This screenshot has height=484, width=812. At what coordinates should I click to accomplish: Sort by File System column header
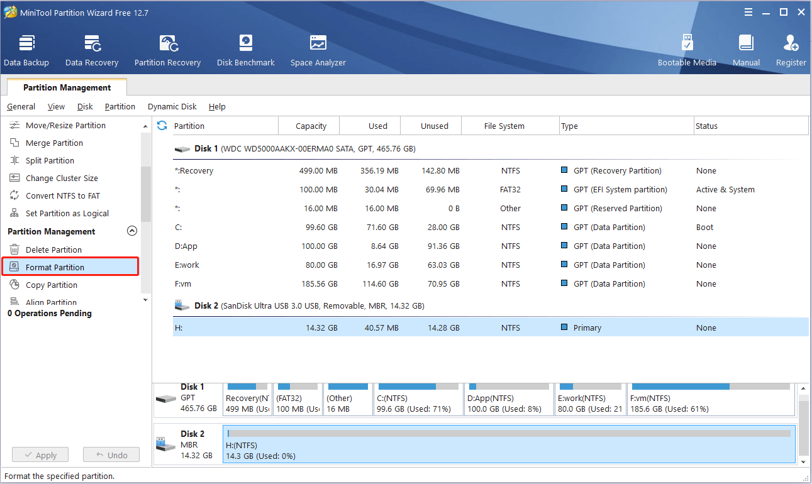click(510, 126)
